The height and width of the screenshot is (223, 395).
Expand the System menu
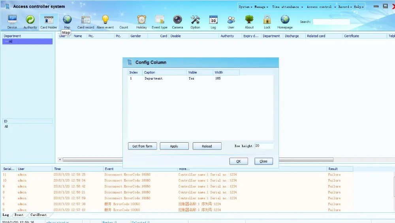pos(245,7)
